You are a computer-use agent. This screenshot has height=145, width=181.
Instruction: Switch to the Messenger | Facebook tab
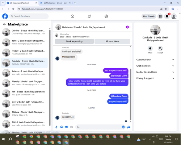coord(22,3)
